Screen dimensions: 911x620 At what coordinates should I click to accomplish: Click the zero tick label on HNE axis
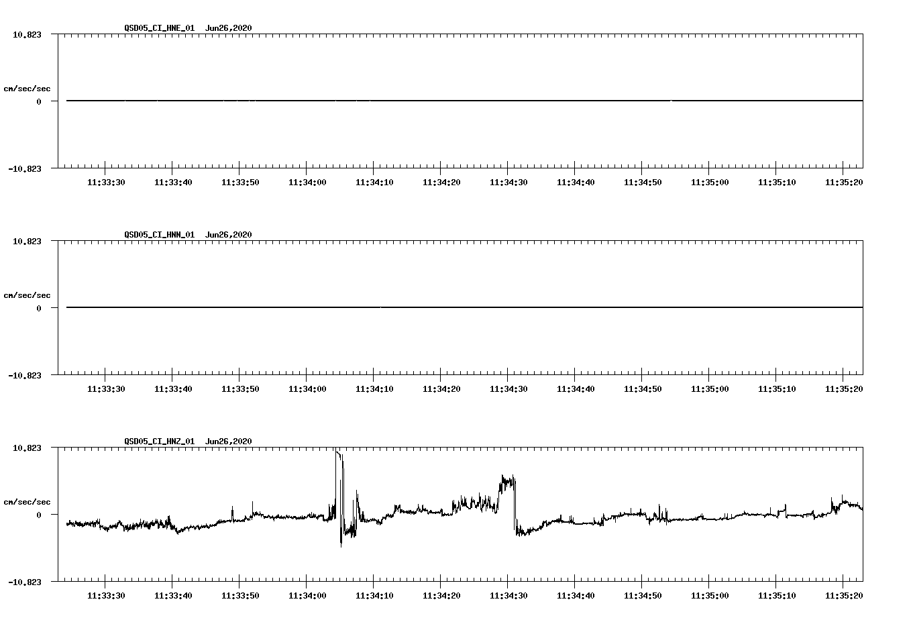click(39, 101)
